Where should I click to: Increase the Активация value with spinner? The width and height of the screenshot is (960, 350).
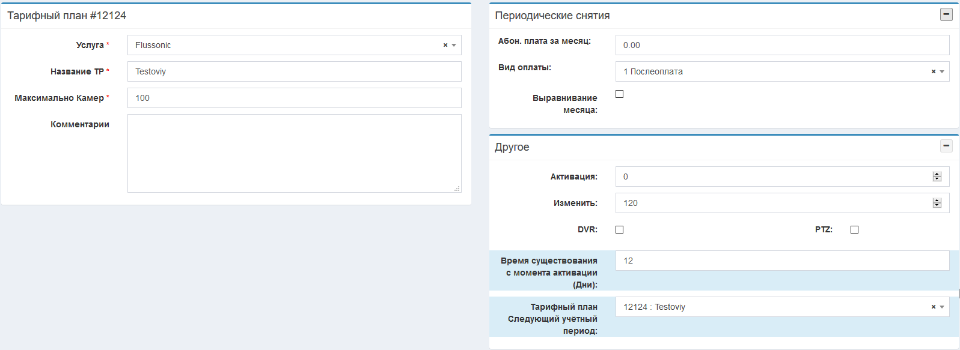[x=937, y=174]
